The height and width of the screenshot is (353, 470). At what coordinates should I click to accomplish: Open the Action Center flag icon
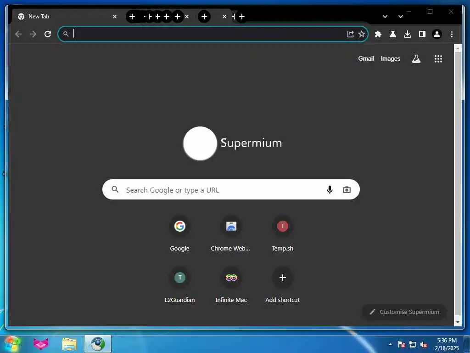pos(402,344)
